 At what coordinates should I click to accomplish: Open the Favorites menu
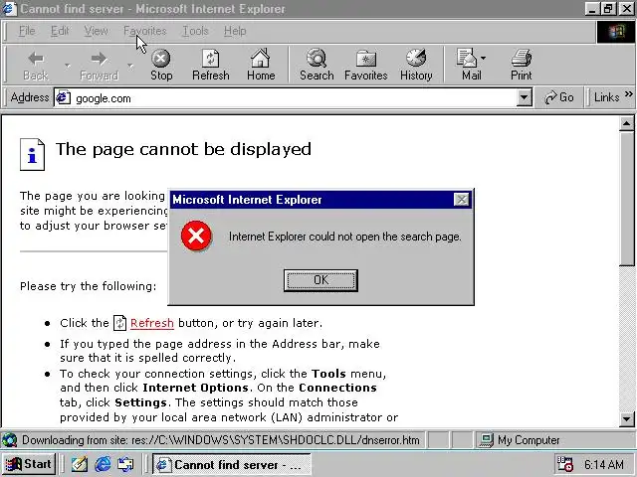[145, 31]
